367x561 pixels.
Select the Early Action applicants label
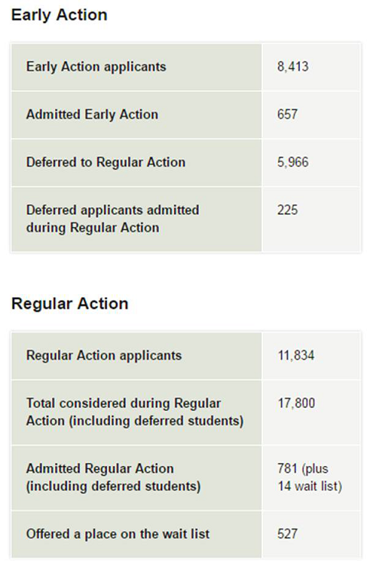(x=96, y=67)
